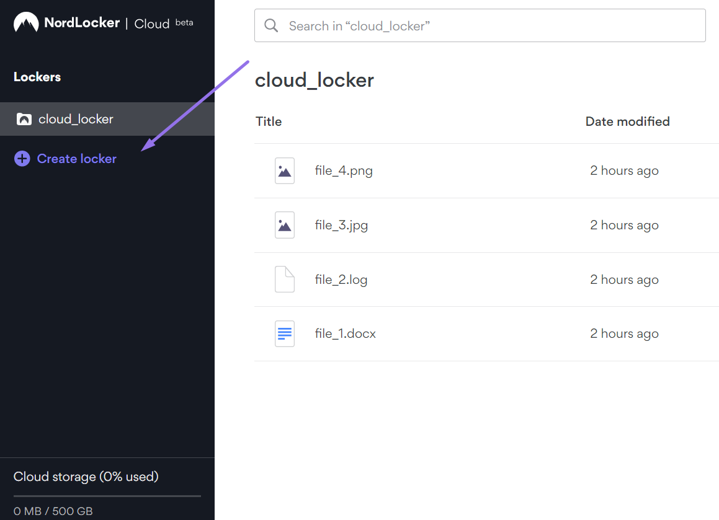Viewport: 719px width, 520px height.
Task: Click the magnifying glass search icon
Action: click(x=271, y=25)
